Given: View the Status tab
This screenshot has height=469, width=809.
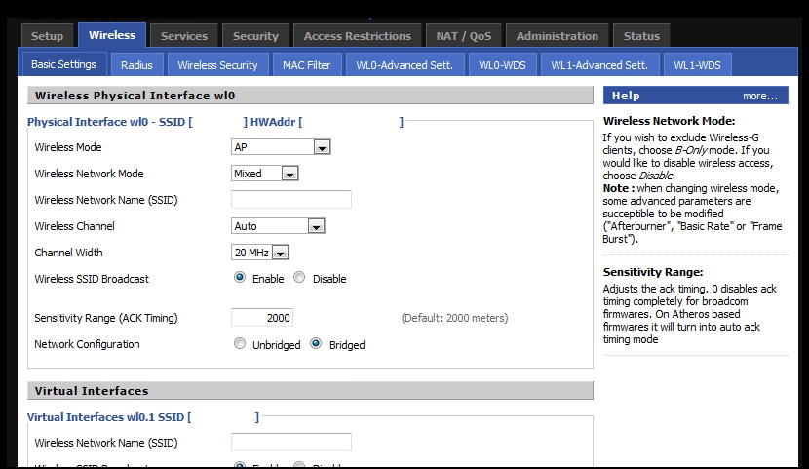Looking at the screenshot, I should pyautogui.click(x=641, y=36).
